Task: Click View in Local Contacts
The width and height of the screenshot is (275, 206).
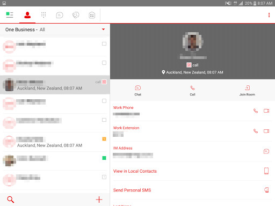Action: click(135, 171)
